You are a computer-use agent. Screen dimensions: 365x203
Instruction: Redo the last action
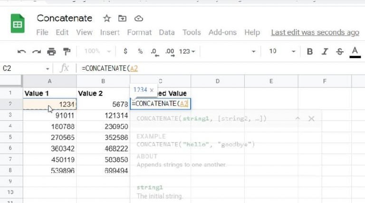pyautogui.click(x=37, y=51)
